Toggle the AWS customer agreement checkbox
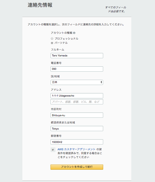The height and width of the screenshot is (182, 155). [53, 150]
